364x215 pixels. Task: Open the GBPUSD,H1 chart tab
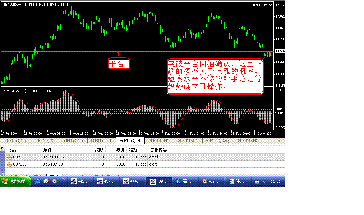188,140
